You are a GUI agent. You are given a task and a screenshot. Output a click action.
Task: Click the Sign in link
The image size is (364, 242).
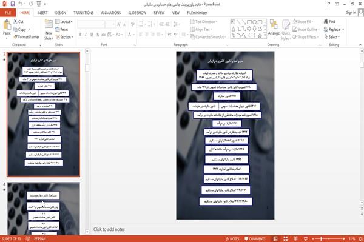(x=351, y=13)
